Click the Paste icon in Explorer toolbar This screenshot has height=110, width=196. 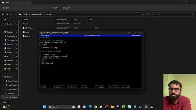[x=28, y=8]
